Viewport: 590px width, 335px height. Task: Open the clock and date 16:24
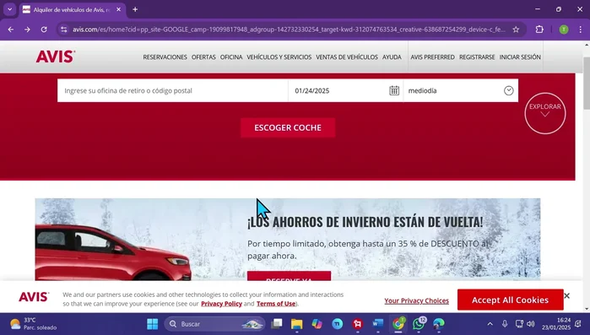555,324
